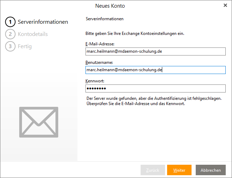Select the Fertig step in sidebar
Image resolution: width=232 pixels, height=178 pixels.
pos(25,46)
